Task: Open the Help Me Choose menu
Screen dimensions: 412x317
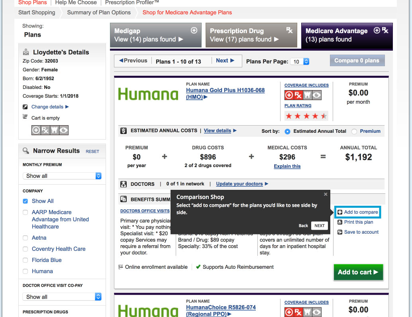Action: [76, 3]
